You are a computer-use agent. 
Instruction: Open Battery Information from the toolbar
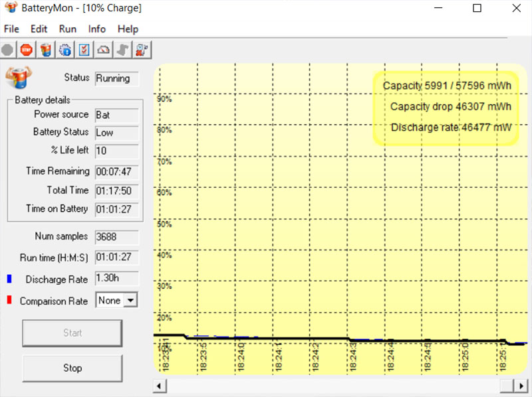point(45,49)
